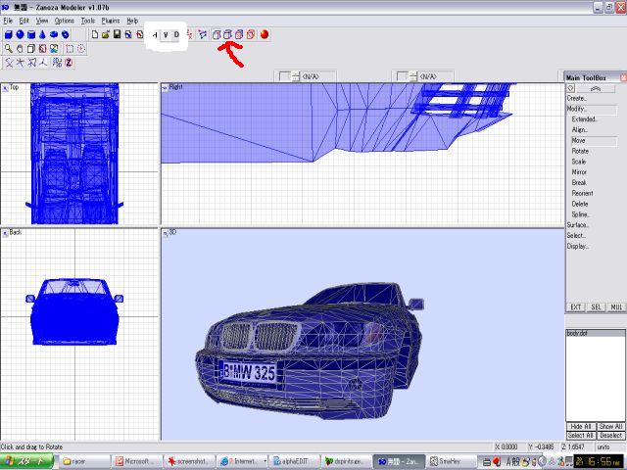This screenshot has height=470, width=627.
Task: Open the Plugins menu
Action: [110, 21]
